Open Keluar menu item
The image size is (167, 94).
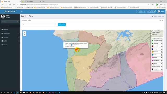pyautogui.click(x=10, y=45)
